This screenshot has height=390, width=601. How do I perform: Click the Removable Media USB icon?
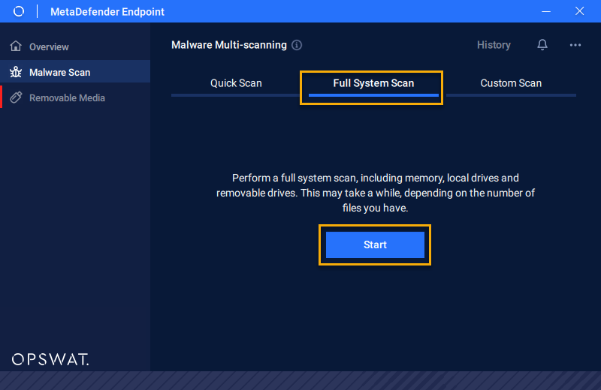point(16,97)
